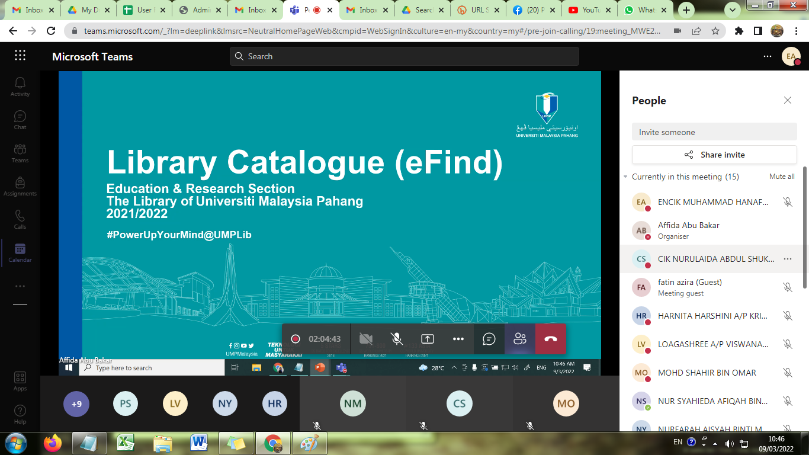The image size is (809, 455).
Task: Open the EA profile avatar menu
Action: pos(791,56)
